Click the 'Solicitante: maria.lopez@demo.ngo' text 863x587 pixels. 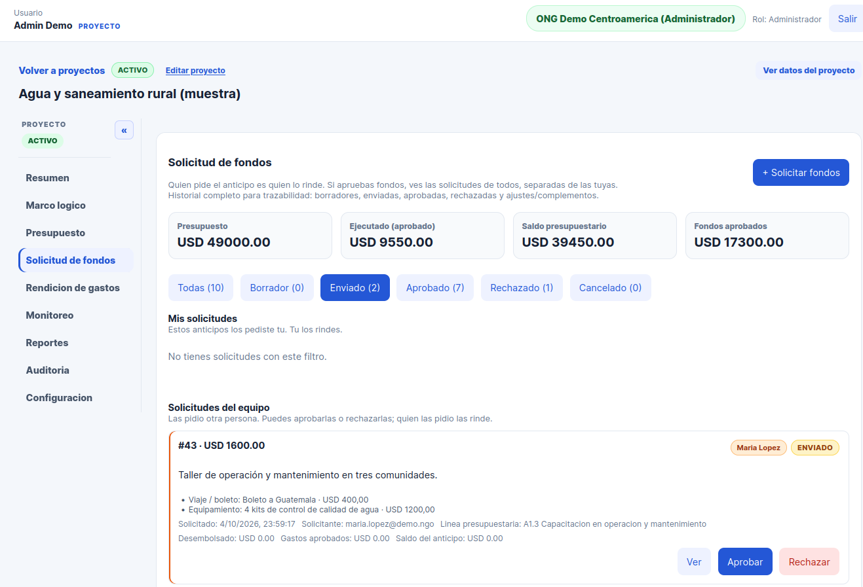click(x=368, y=524)
